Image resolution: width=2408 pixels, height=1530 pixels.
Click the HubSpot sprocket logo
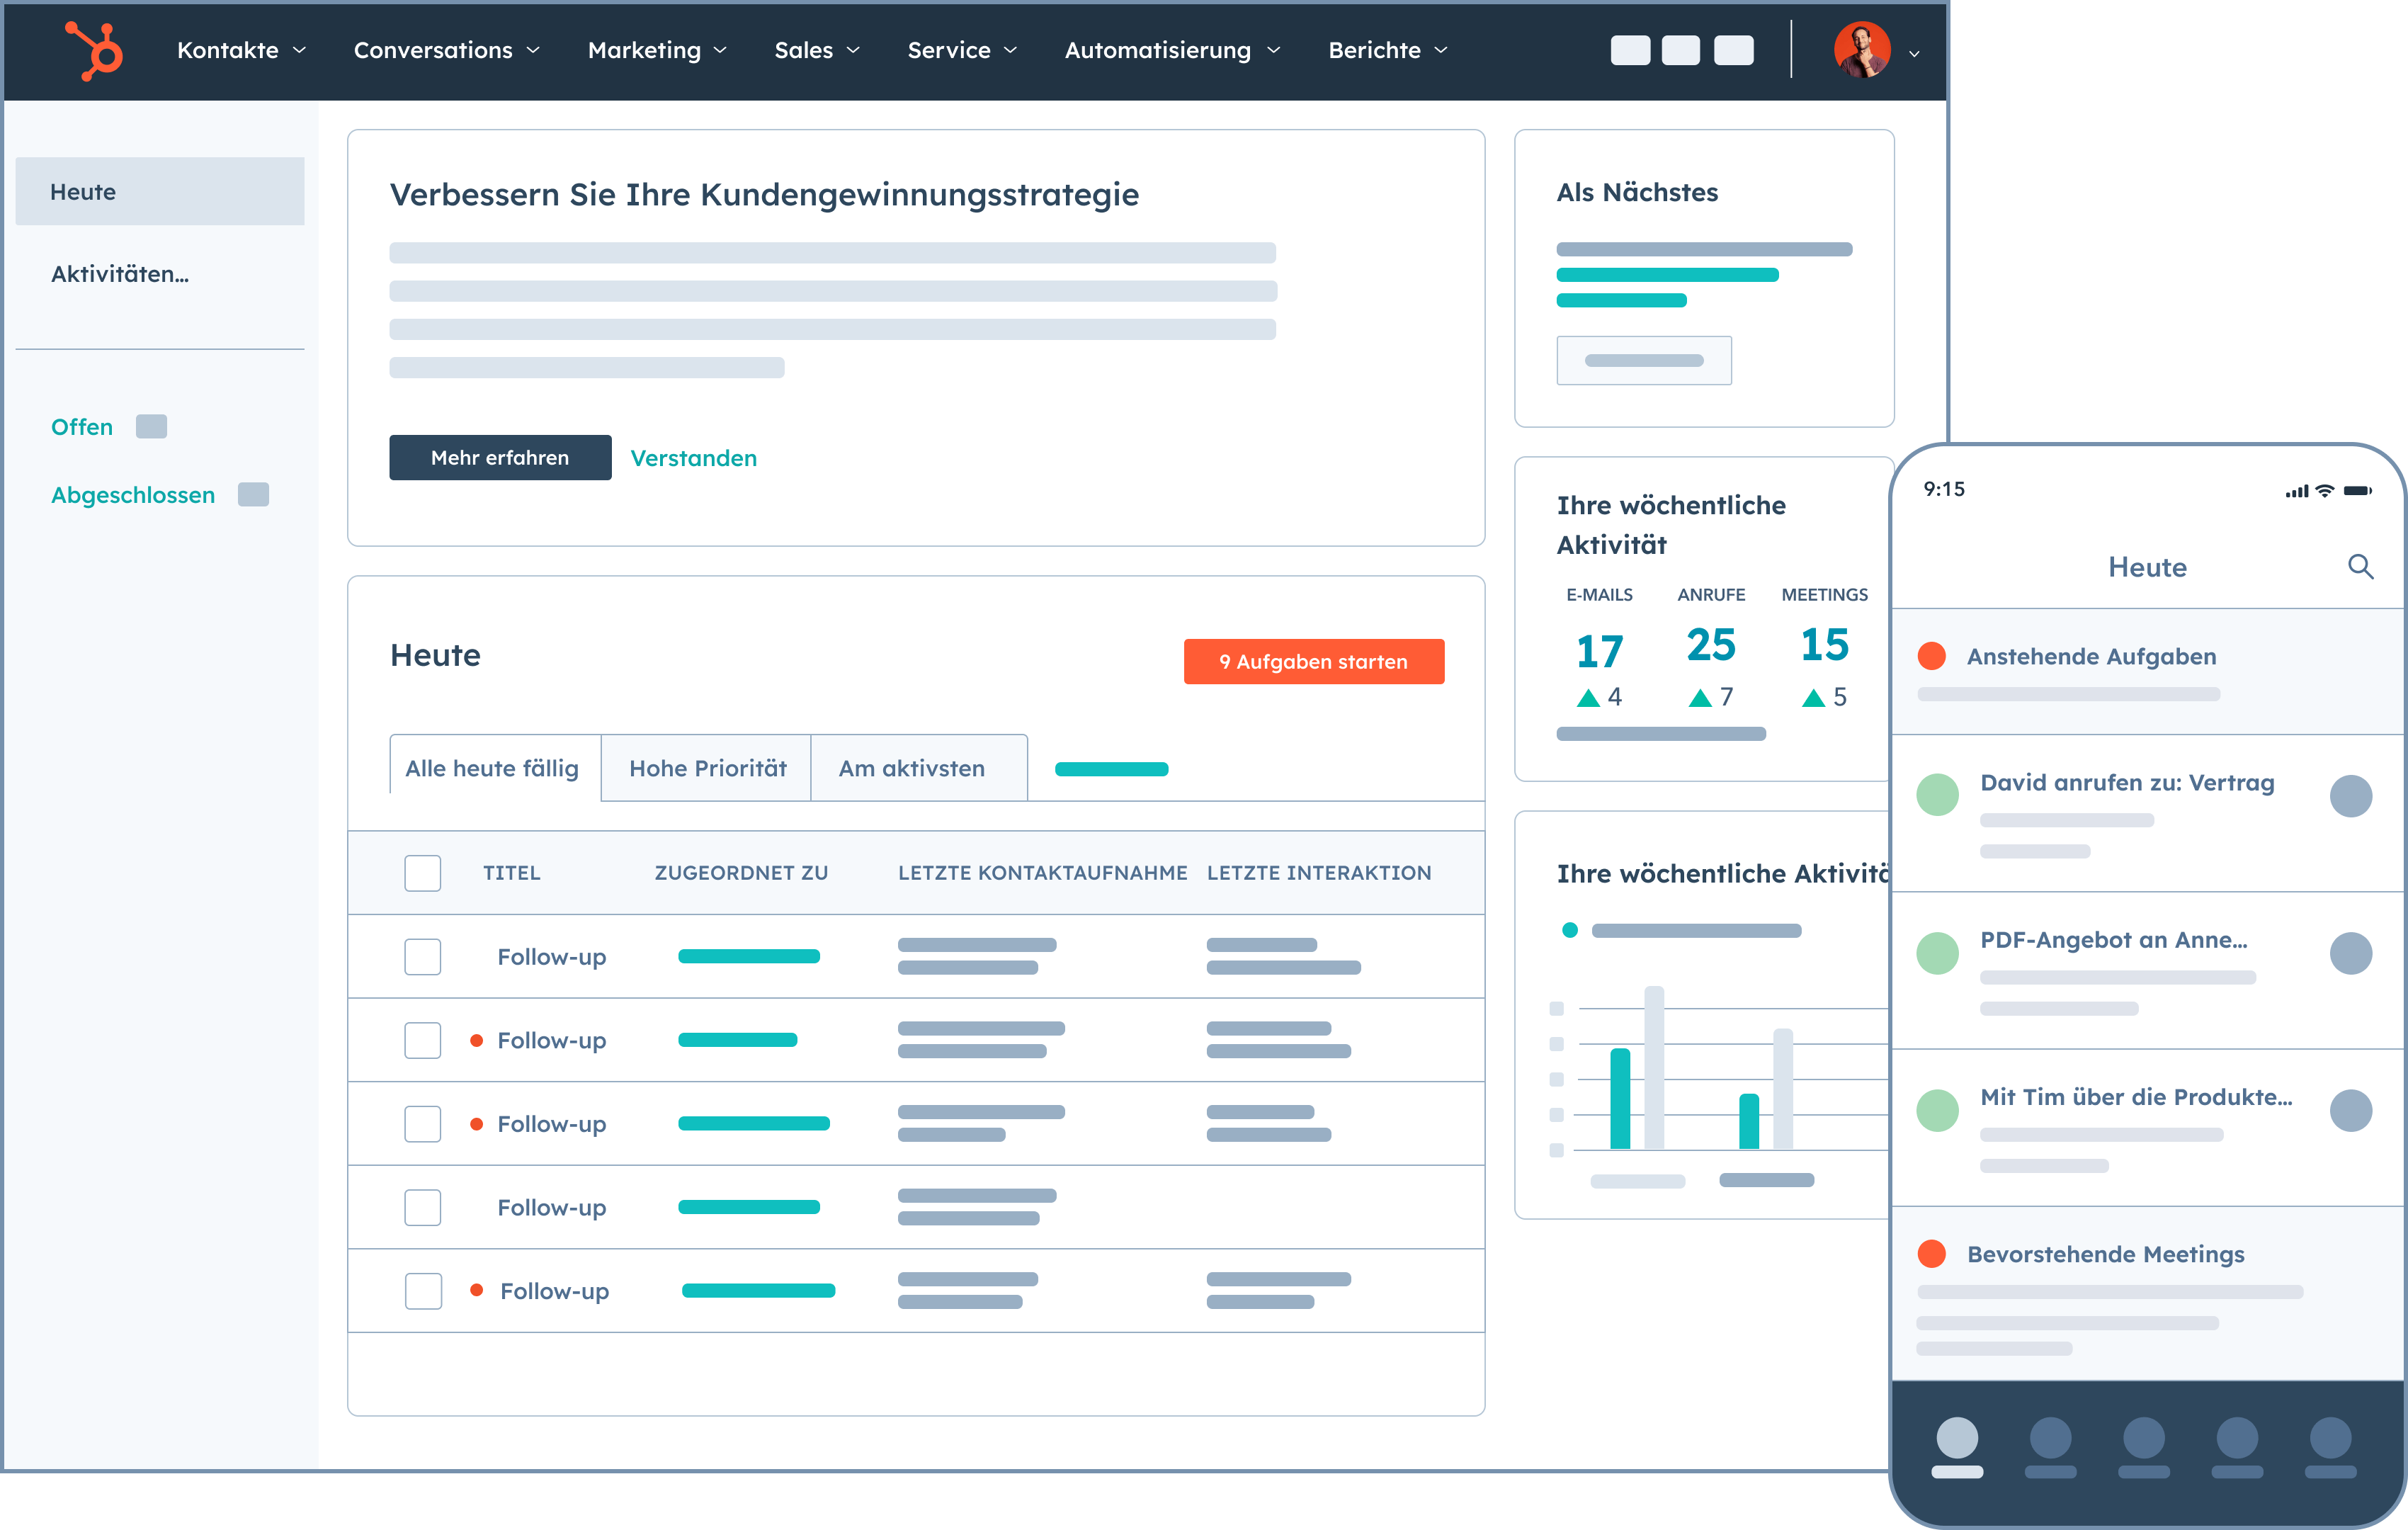click(93, 50)
